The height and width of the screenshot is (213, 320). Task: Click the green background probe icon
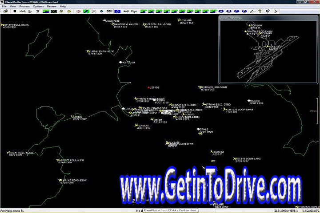[86, 11]
